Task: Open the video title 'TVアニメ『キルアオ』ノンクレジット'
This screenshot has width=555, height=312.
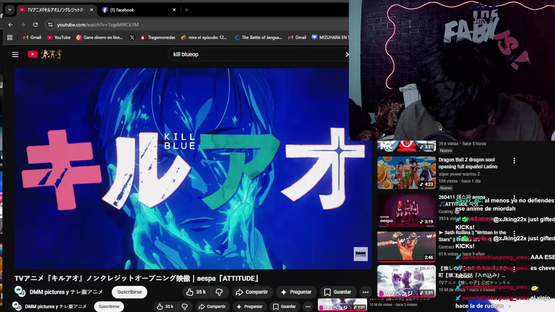Action: pyautogui.click(x=137, y=278)
